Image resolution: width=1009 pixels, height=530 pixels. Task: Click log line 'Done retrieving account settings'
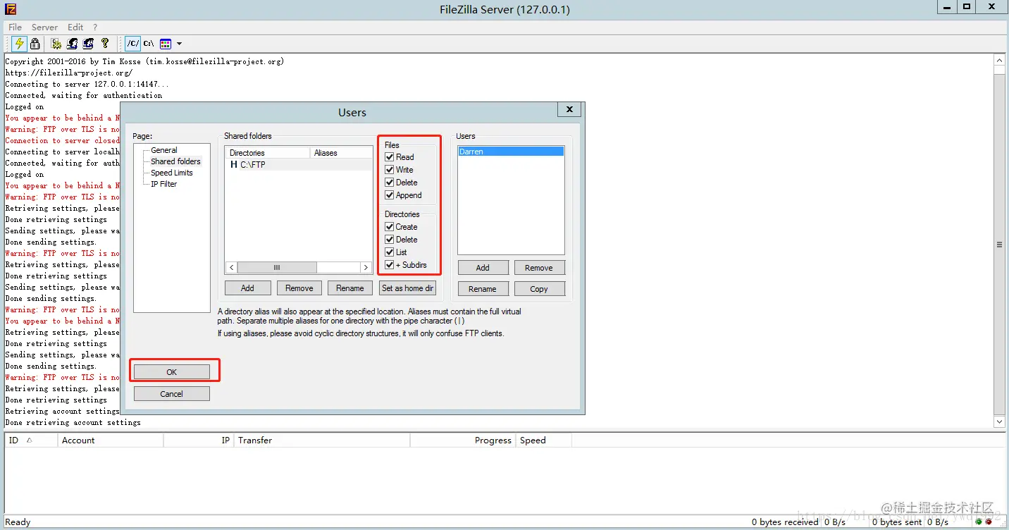coord(73,422)
